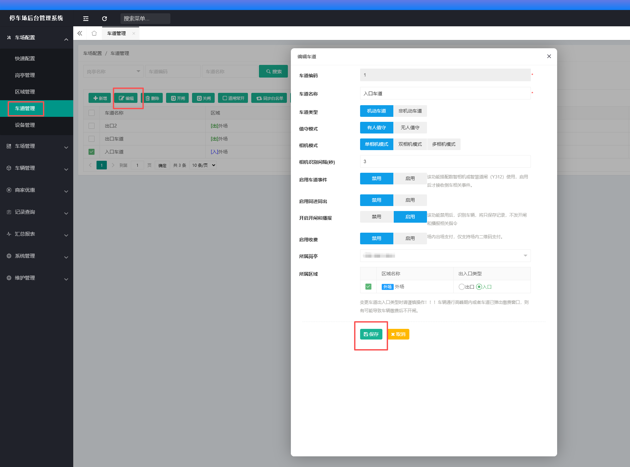Select 双相机模式 camera mode

coord(410,144)
